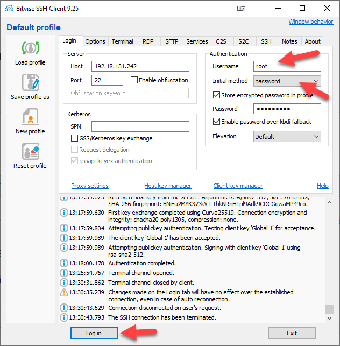Check GSS/Kerberos key exchange
This screenshot has height=346, width=340.
click(74, 138)
